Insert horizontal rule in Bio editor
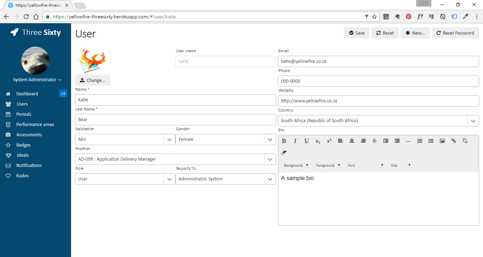 (x=408, y=141)
